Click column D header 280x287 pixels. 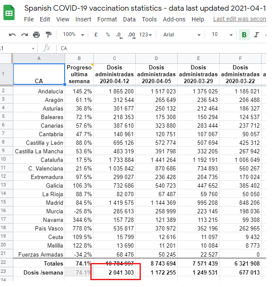156,58
